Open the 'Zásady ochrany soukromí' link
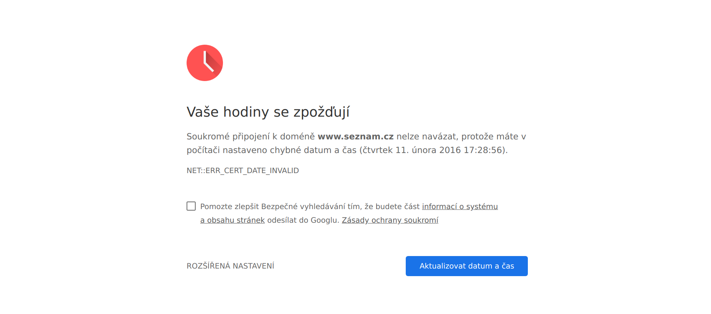The width and height of the screenshot is (711, 314). [x=390, y=220]
